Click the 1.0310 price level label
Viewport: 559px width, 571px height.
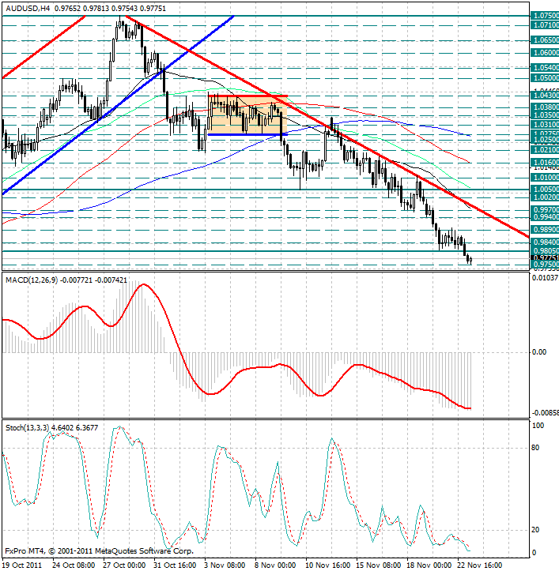tap(545, 125)
